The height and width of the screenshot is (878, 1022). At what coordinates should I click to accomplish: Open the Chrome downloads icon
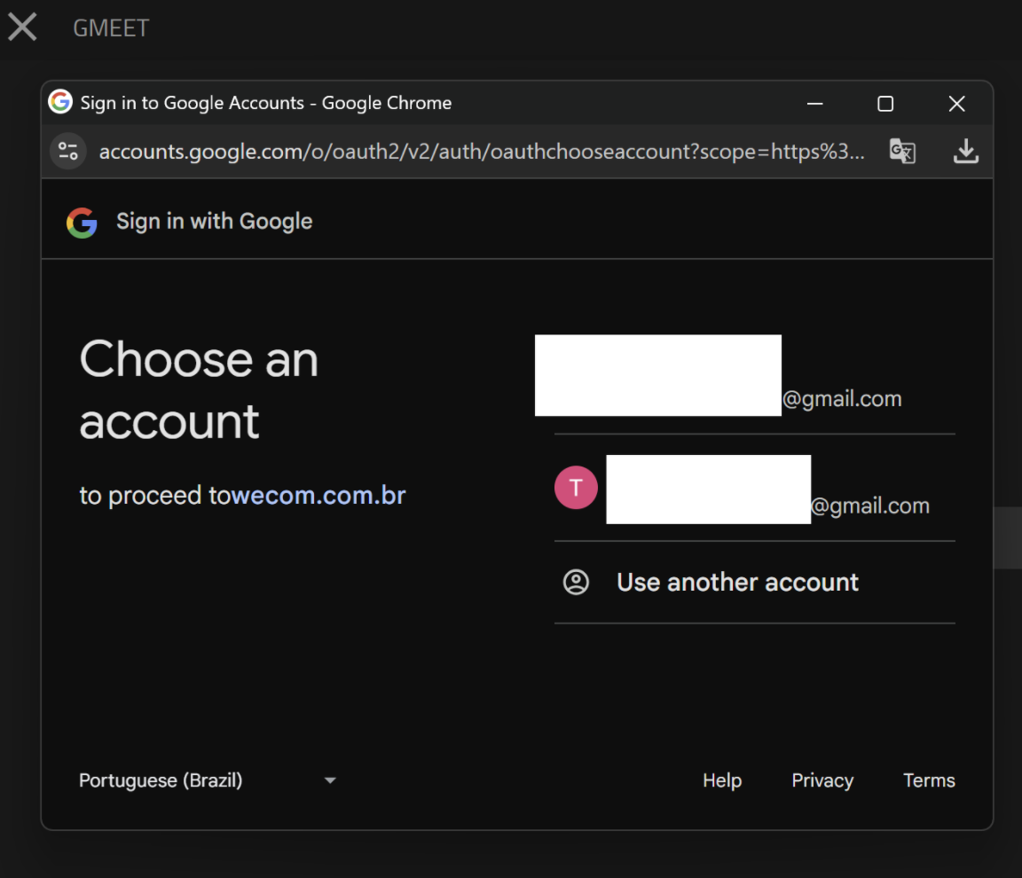tap(965, 152)
